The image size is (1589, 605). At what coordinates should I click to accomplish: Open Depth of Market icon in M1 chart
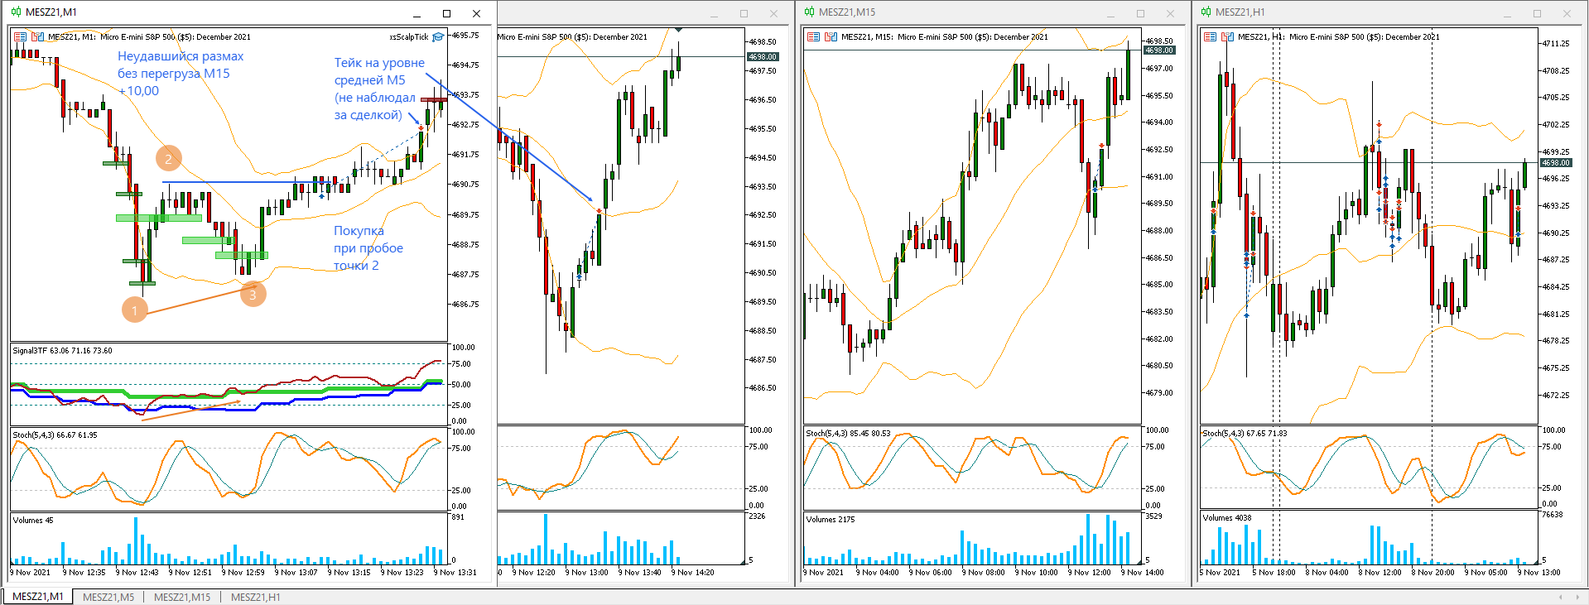[x=37, y=36]
